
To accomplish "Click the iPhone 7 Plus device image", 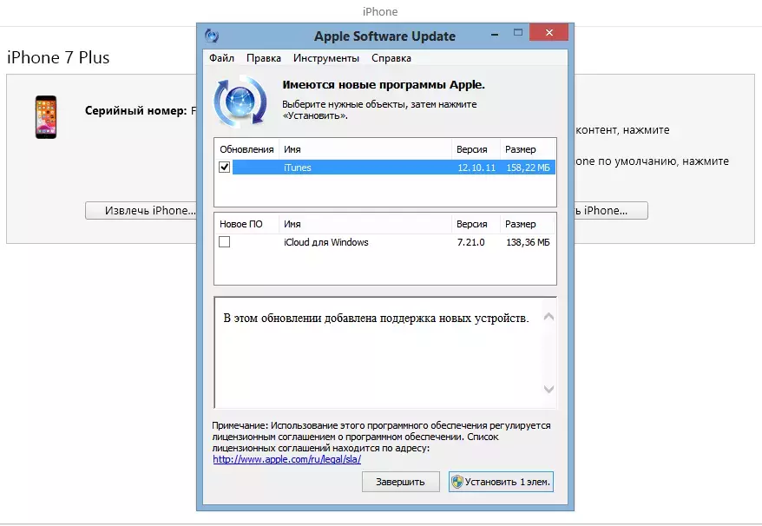I will tap(46, 117).
